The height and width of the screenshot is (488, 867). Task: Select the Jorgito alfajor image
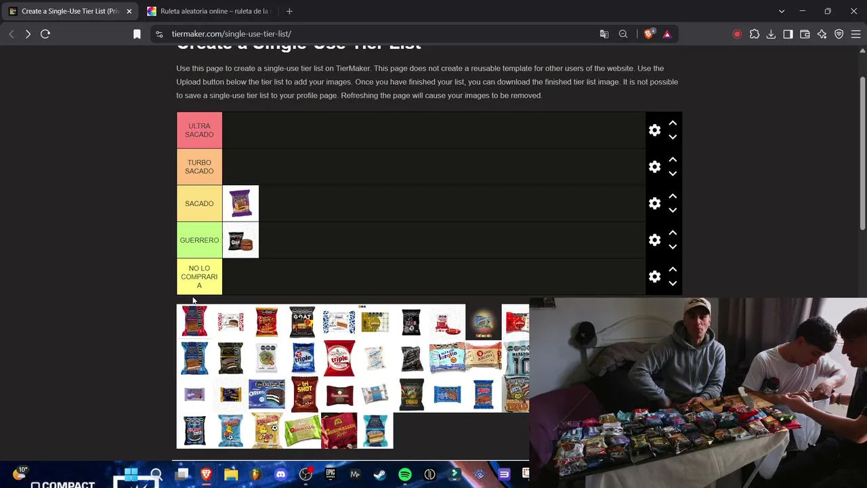(x=447, y=358)
